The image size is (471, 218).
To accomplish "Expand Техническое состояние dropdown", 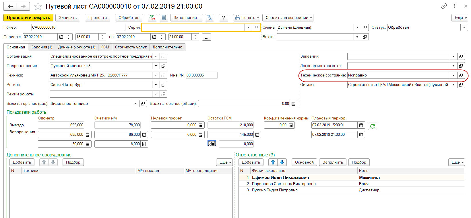I will 453,75.
